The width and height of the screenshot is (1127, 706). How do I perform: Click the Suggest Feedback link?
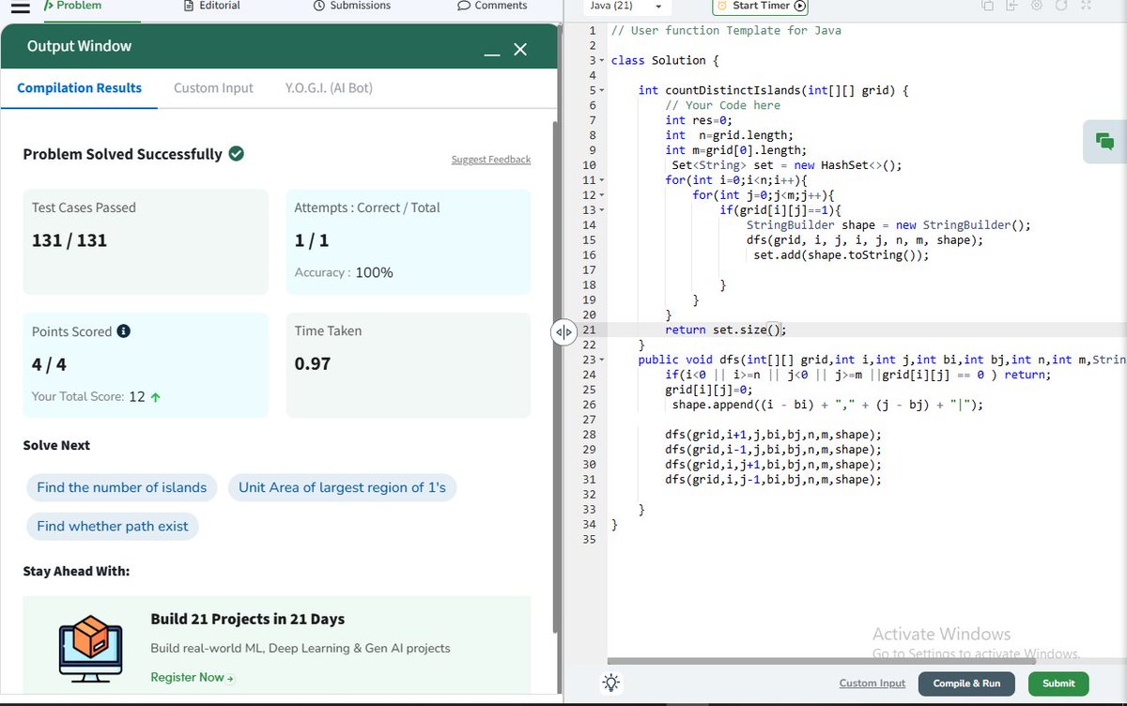490,160
